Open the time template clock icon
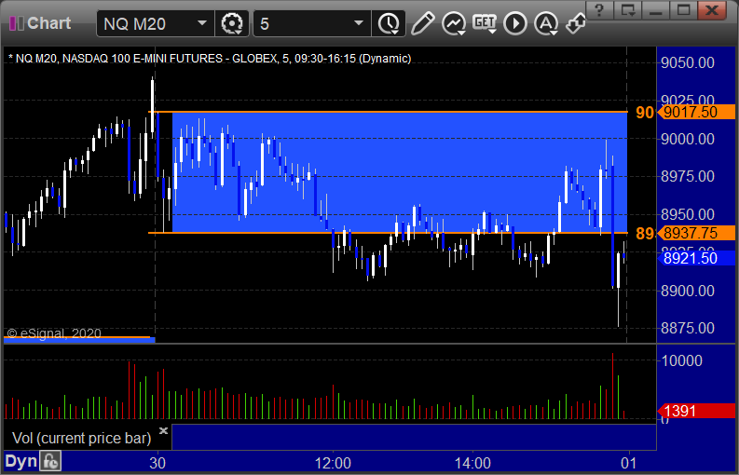739x475 pixels. point(389,23)
